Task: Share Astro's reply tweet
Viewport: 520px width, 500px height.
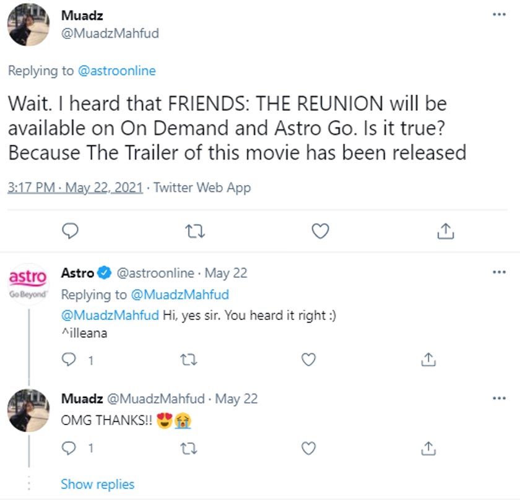Action: tap(427, 359)
